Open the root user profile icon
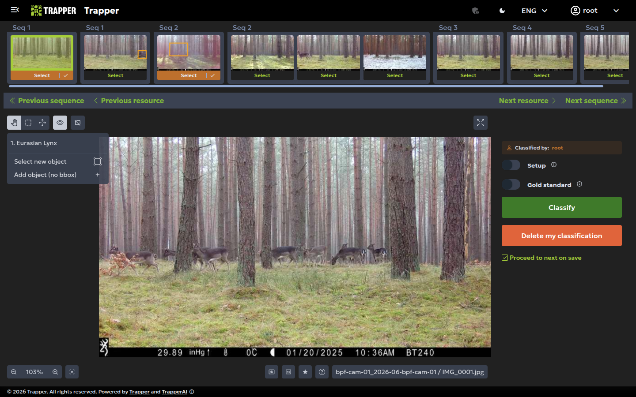636x397 pixels. point(575,11)
